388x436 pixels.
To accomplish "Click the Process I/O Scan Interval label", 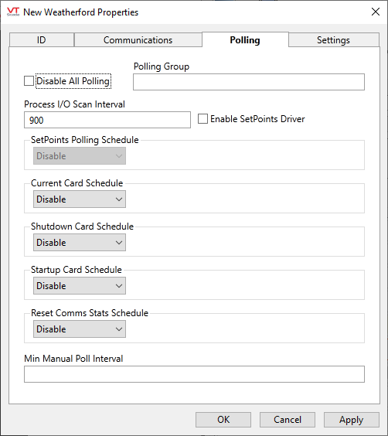I will pos(74,104).
